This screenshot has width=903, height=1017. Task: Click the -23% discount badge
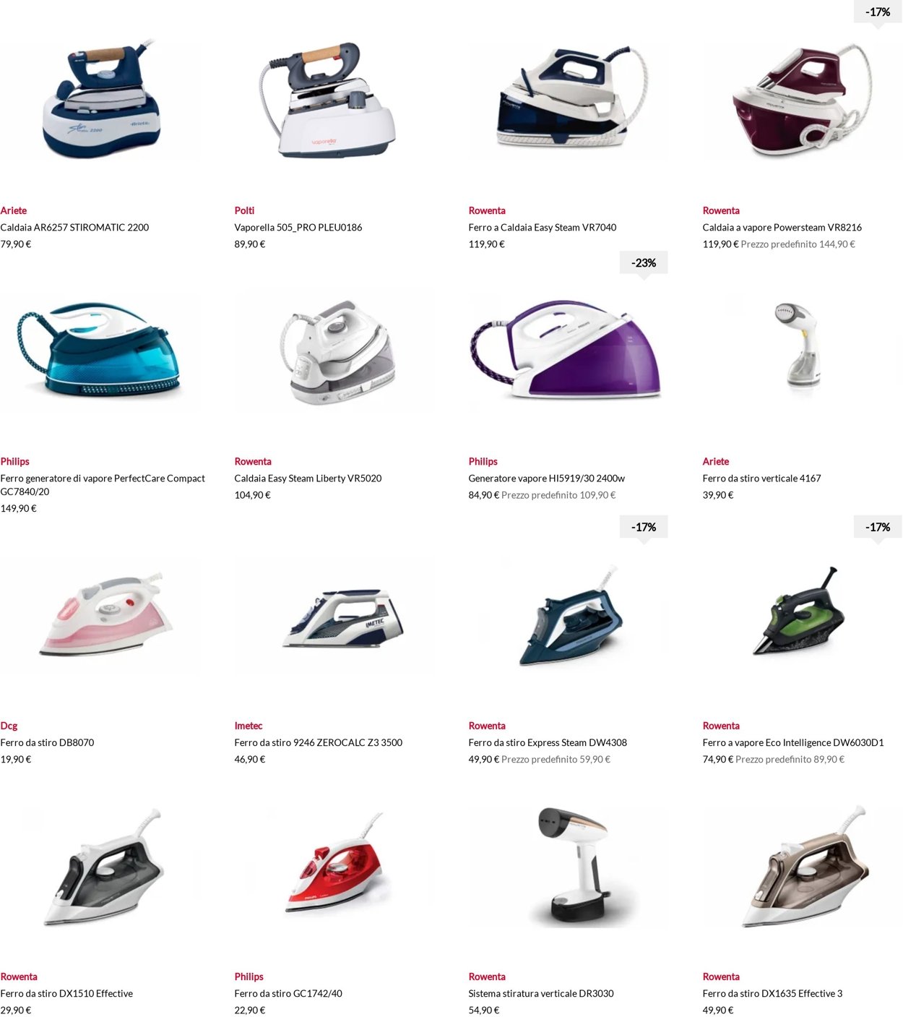[644, 263]
